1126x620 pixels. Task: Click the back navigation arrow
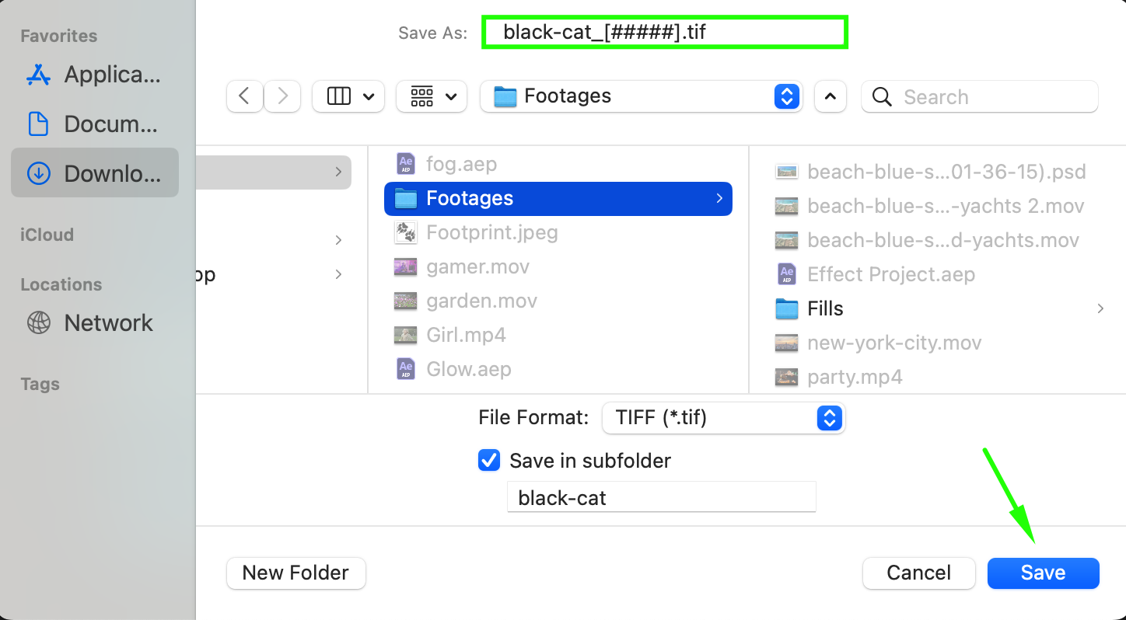(x=244, y=96)
